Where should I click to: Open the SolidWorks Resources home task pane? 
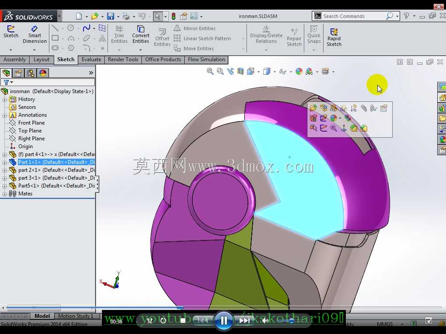click(443, 98)
